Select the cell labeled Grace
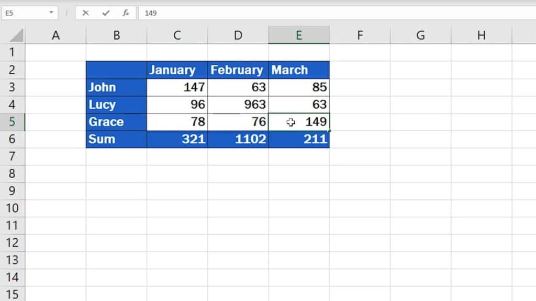The image size is (536, 301). point(116,122)
